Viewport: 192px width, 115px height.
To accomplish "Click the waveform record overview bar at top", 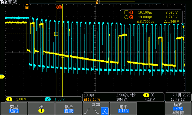I will coord(95,2).
